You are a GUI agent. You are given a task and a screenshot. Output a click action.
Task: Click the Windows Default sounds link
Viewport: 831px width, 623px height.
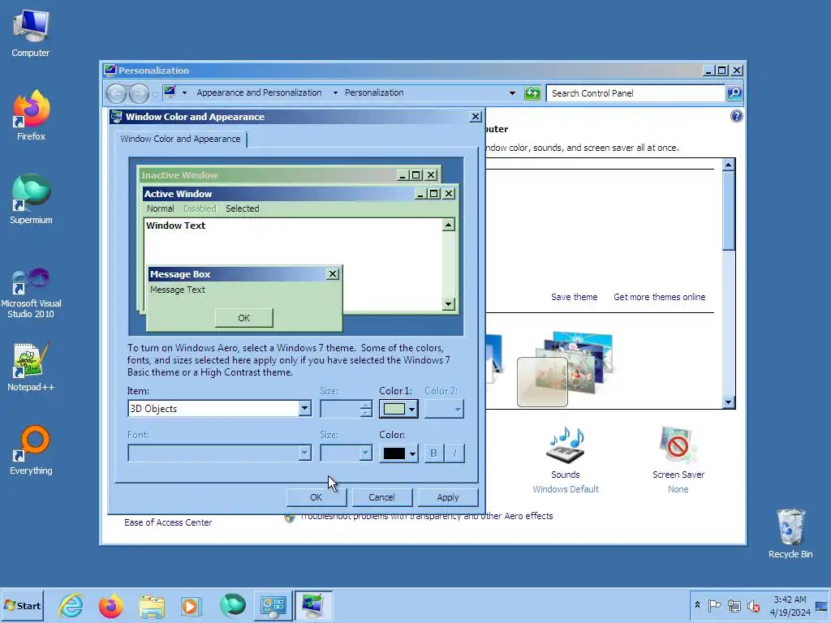pyautogui.click(x=566, y=489)
